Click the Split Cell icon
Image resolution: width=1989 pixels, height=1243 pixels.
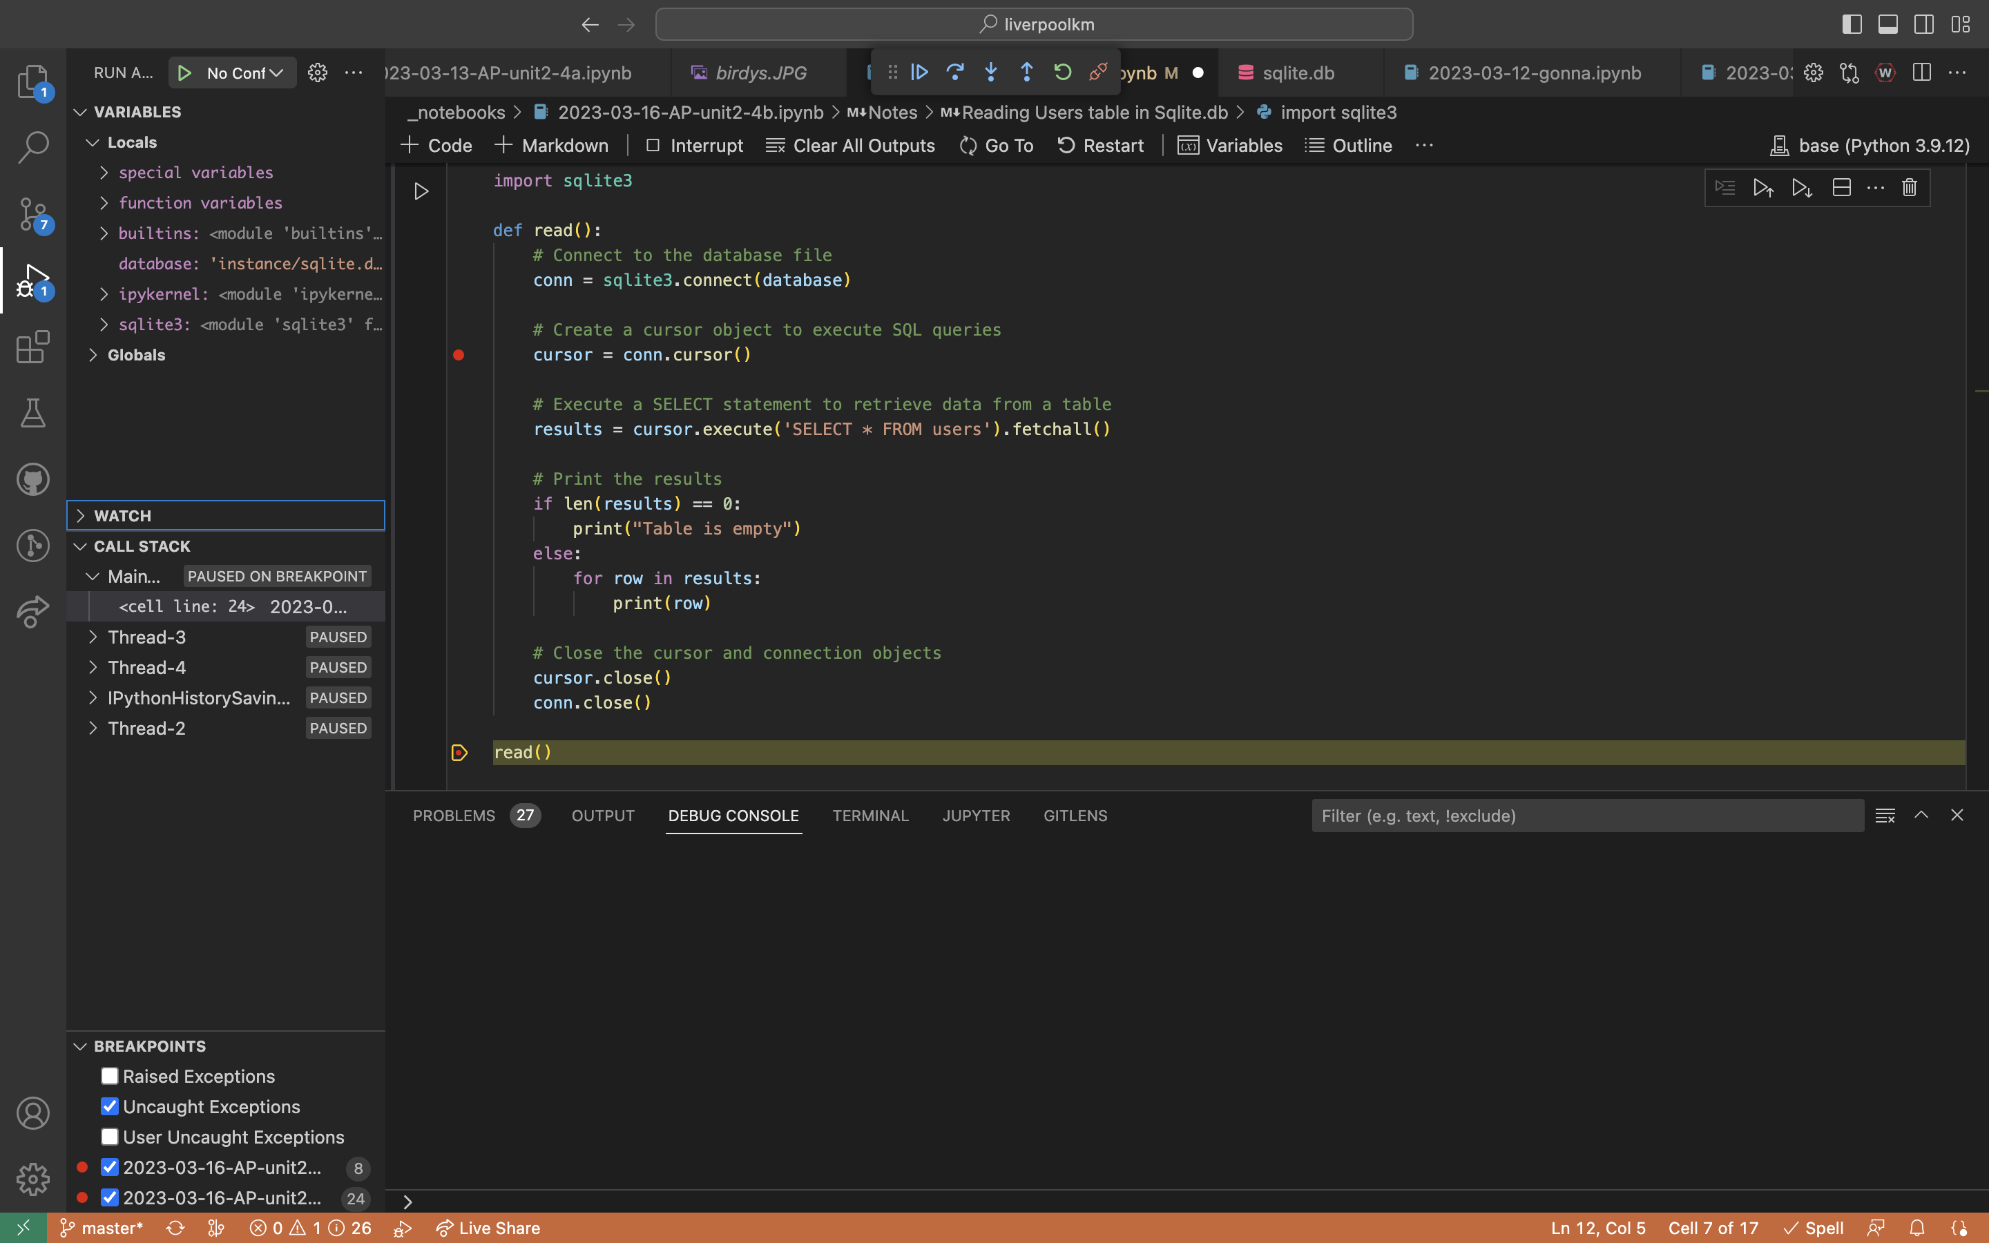[x=1841, y=187]
